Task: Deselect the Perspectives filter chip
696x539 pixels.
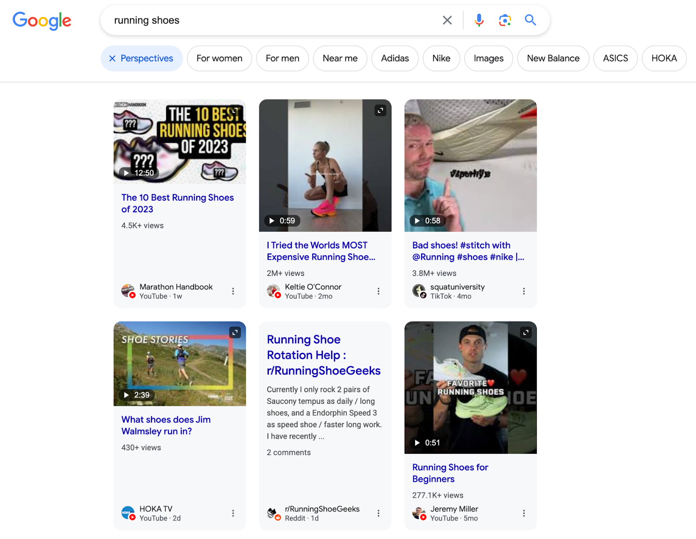Action: pyautogui.click(x=112, y=58)
